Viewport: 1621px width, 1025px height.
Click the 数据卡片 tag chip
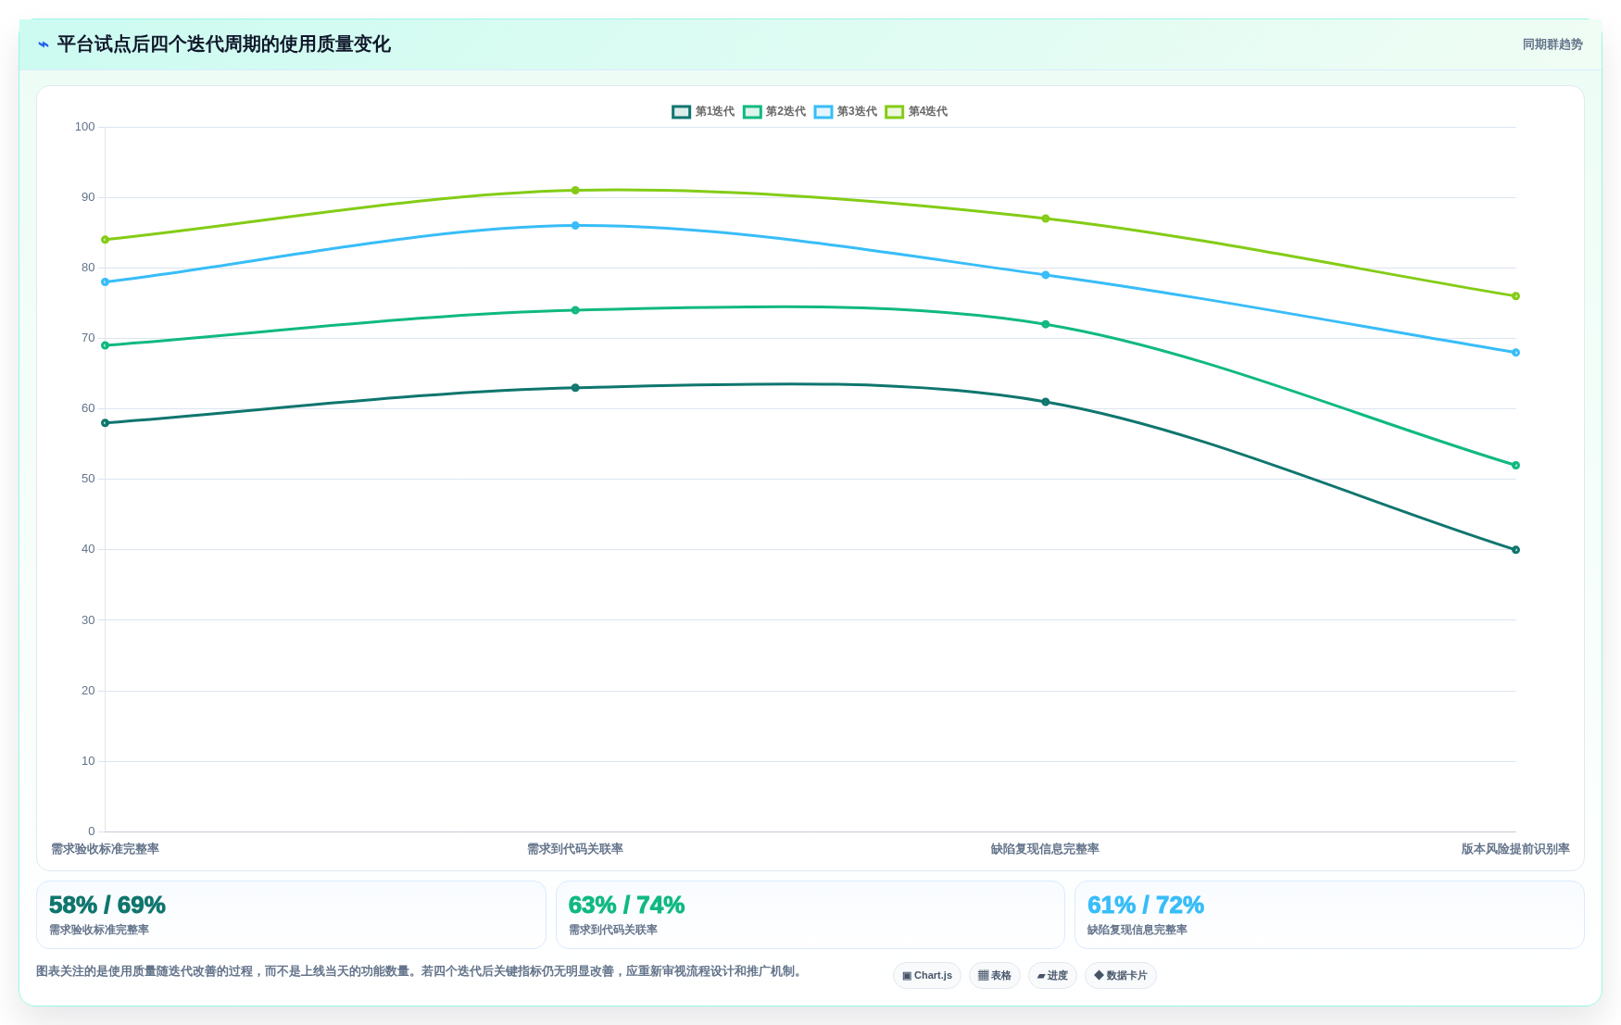(x=1121, y=976)
